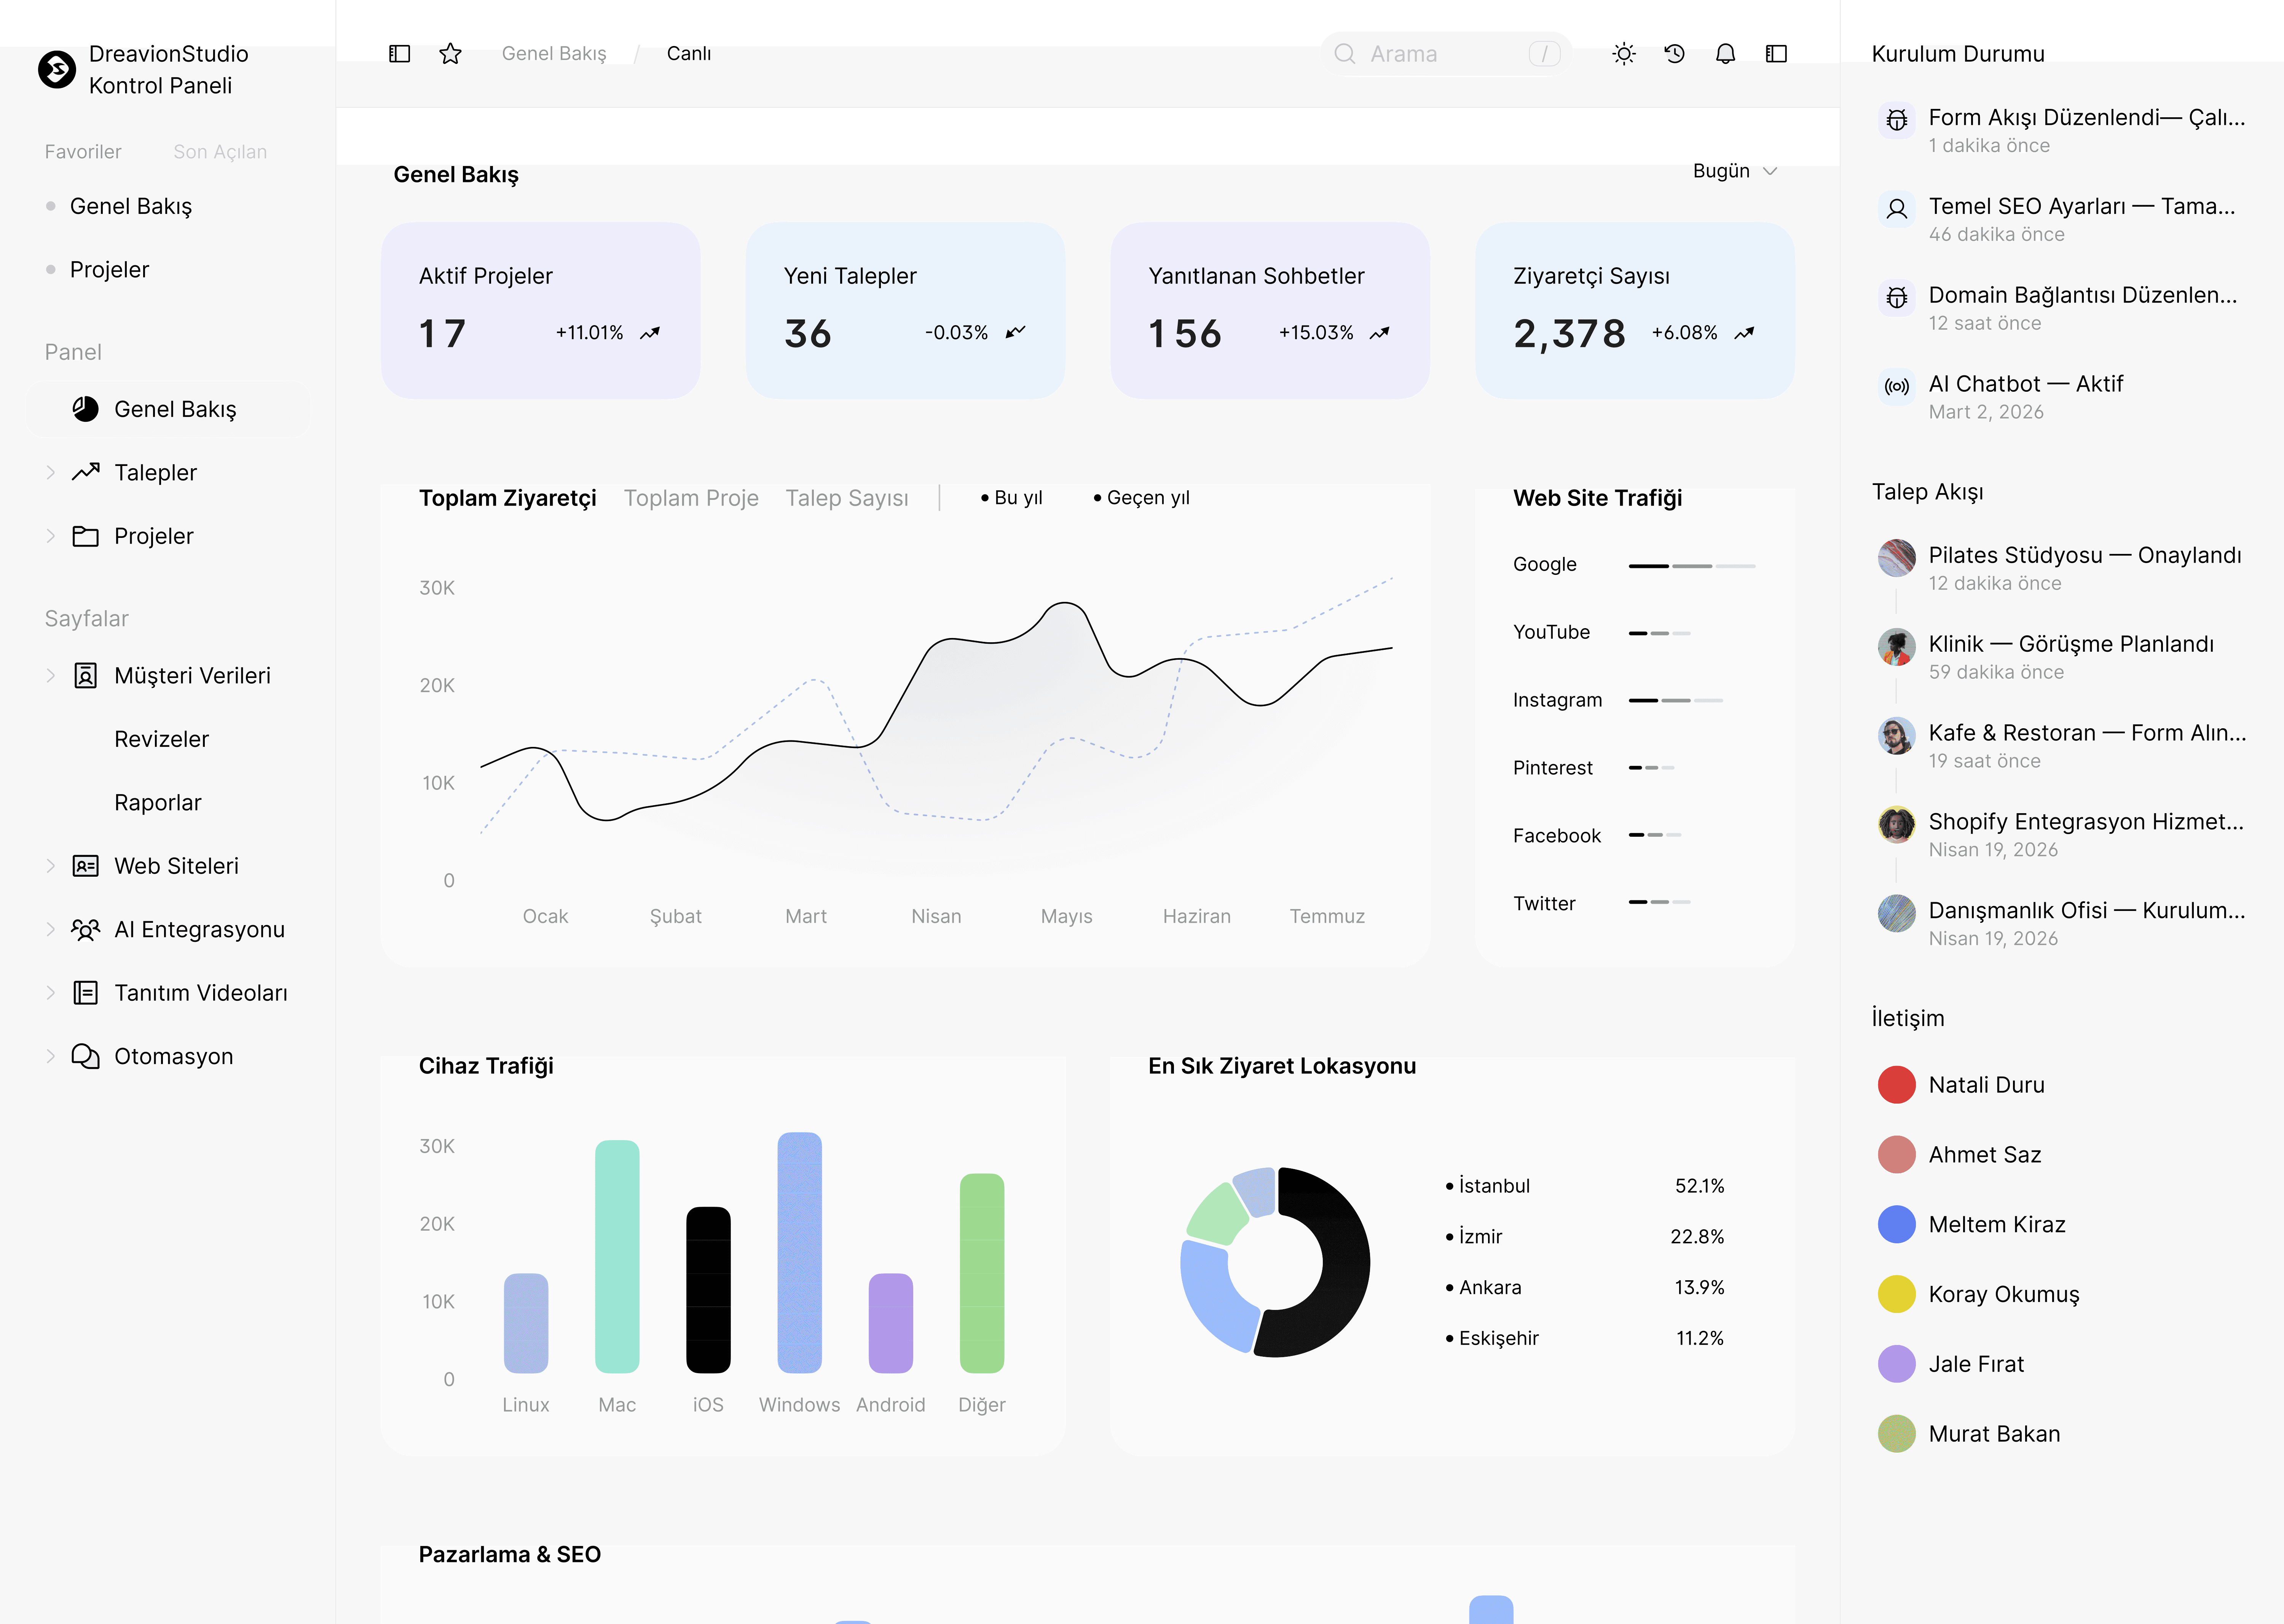Click the DreavionStudio logo icon
The height and width of the screenshot is (1624, 2284).
coord(57,70)
